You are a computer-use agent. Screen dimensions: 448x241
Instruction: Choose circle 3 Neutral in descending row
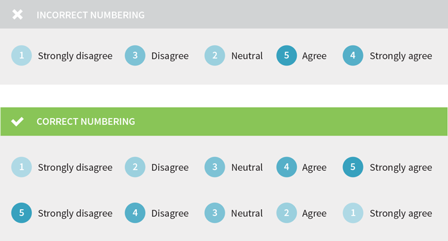(214, 213)
